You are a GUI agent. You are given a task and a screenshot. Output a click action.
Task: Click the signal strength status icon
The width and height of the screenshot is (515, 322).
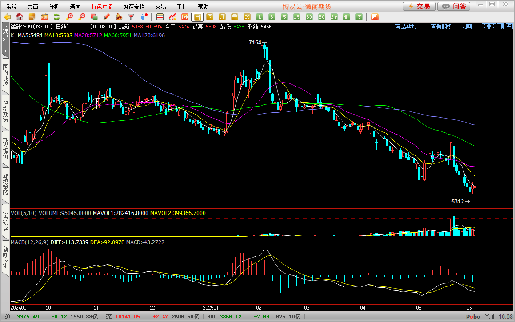pyautogui.click(x=490, y=317)
